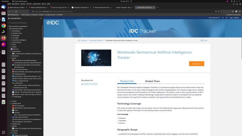This screenshot has width=242, height=136.
Task: Open the Chronik menu
Action: pos(29,4)
